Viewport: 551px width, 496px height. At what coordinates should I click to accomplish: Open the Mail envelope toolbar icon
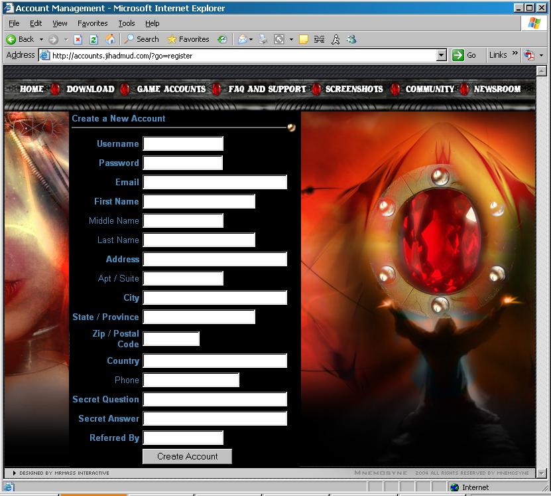tap(242, 39)
